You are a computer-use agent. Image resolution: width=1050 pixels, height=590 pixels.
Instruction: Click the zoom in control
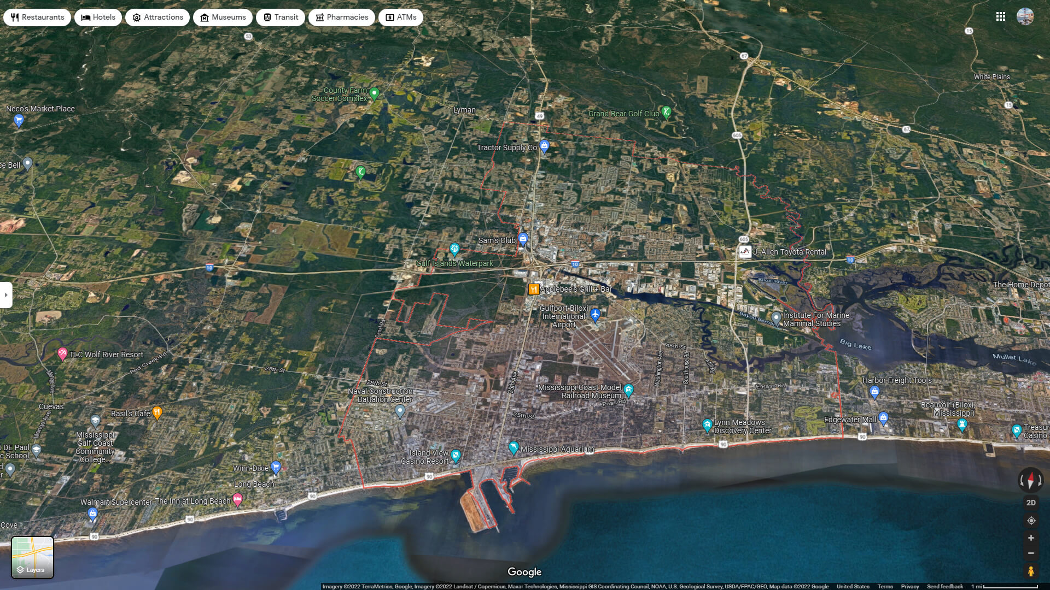(1030, 538)
